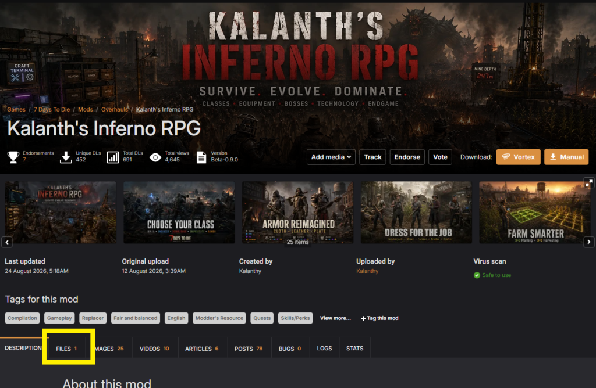The image size is (596, 388).
Task: Open the Files tab
Action: (x=67, y=348)
